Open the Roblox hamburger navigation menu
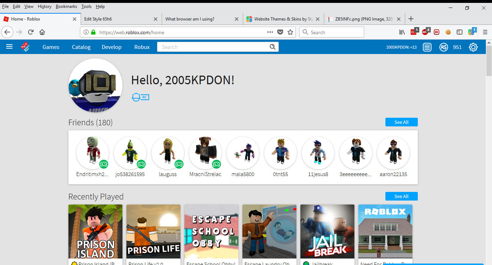Image resolution: width=492 pixels, height=265 pixels. click(9, 46)
